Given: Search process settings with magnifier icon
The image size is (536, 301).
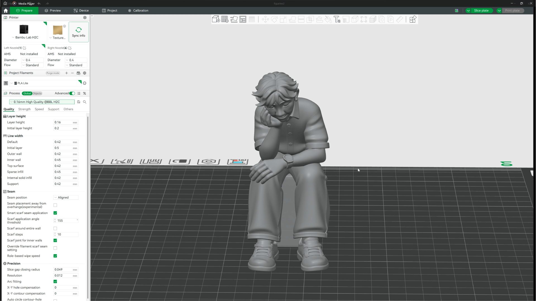Looking at the screenshot, I should point(85,102).
